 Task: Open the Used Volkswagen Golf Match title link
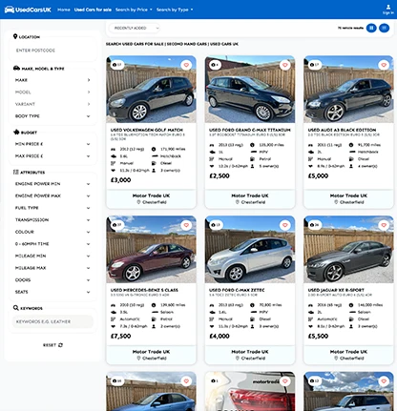pyautogui.click(x=147, y=130)
